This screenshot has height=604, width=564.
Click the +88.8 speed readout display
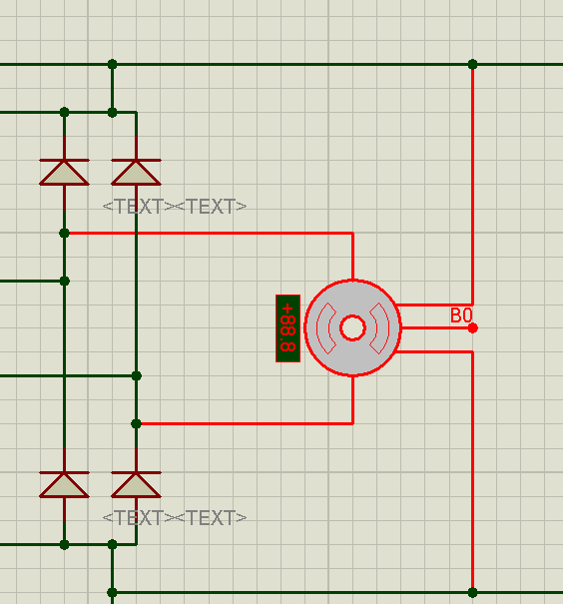tap(287, 328)
